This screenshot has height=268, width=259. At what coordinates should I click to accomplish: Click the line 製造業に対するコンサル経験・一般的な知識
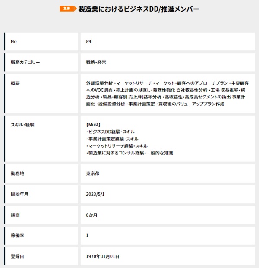click(x=129, y=153)
